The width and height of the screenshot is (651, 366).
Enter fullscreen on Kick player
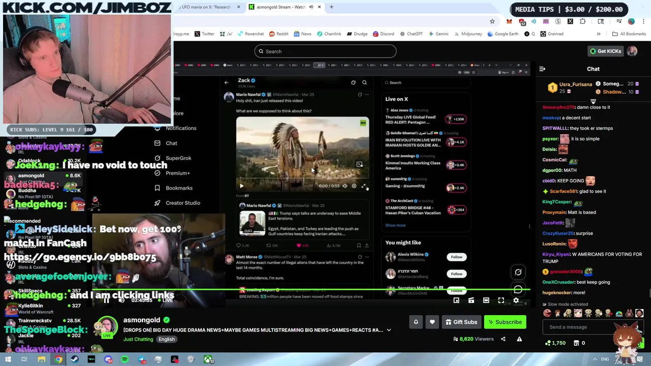[501, 300]
